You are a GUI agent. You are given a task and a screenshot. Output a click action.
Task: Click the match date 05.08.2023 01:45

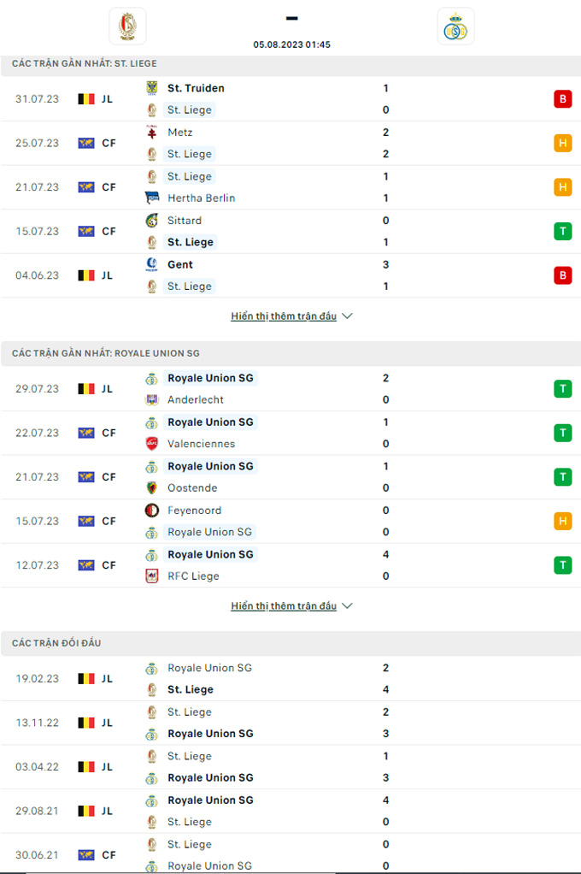click(290, 44)
